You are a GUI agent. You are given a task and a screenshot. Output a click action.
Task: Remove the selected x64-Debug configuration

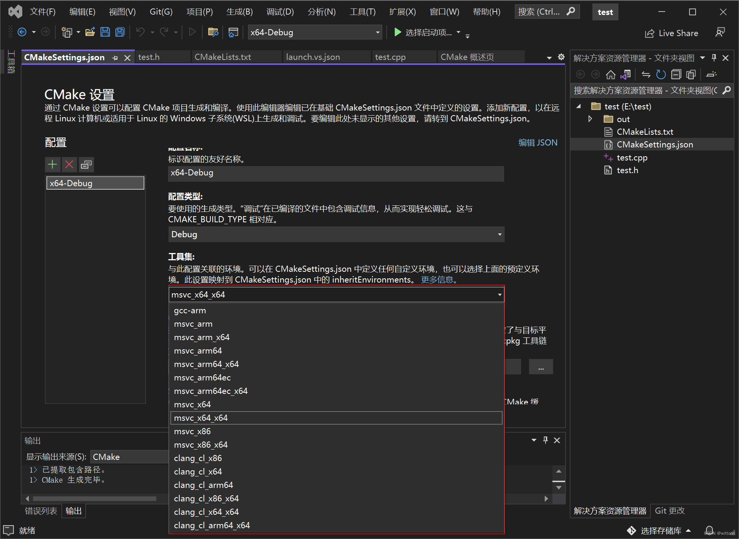click(69, 164)
